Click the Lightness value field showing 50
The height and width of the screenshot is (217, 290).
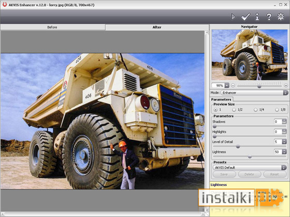click(278, 152)
